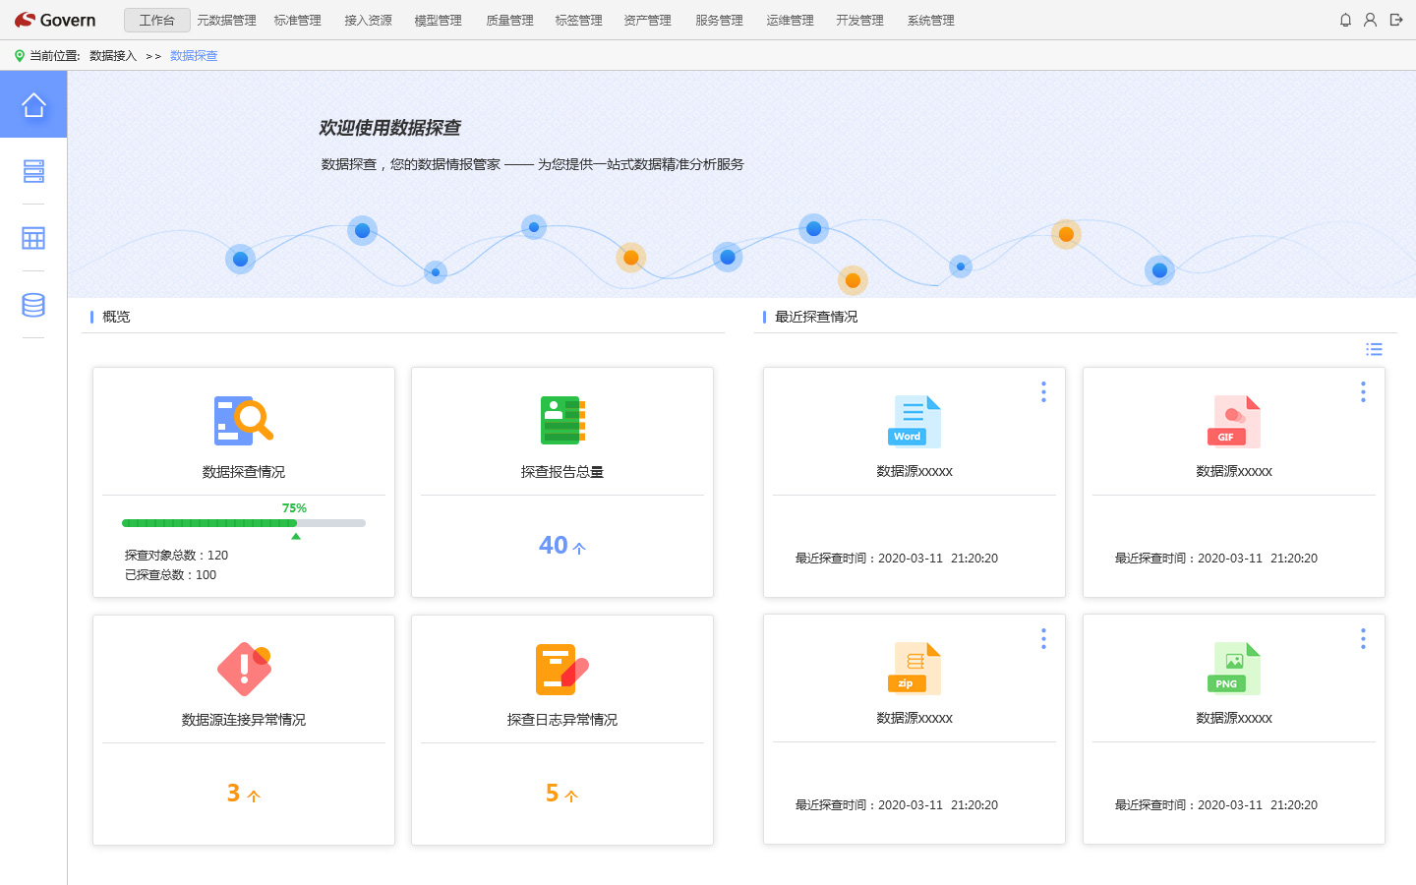Open the server stack sidebar icon
The width and height of the screenshot is (1416, 885).
33,171
